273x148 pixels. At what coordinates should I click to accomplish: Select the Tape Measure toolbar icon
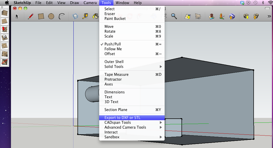(85, 16)
